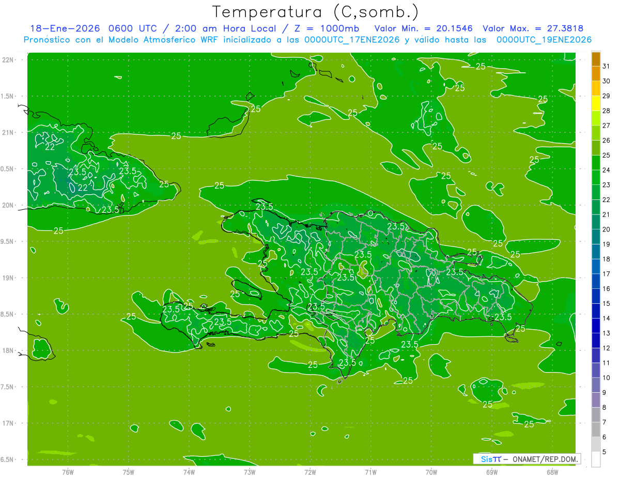Click the yellow color bar segment between 28 and 29
Screen dimensions: 620x479
tap(596, 103)
